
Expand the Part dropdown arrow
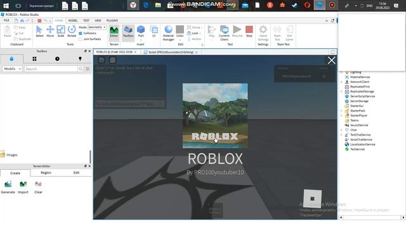pos(141,40)
